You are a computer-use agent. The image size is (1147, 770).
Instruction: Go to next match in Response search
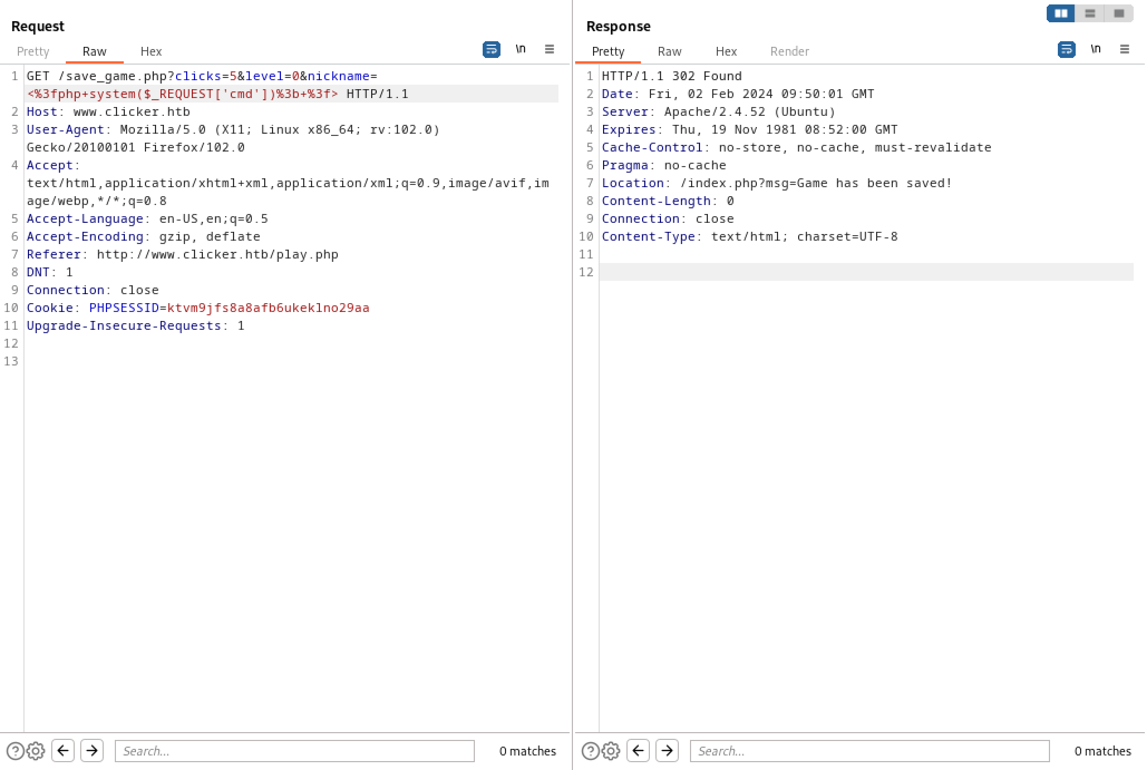point(667,750)
